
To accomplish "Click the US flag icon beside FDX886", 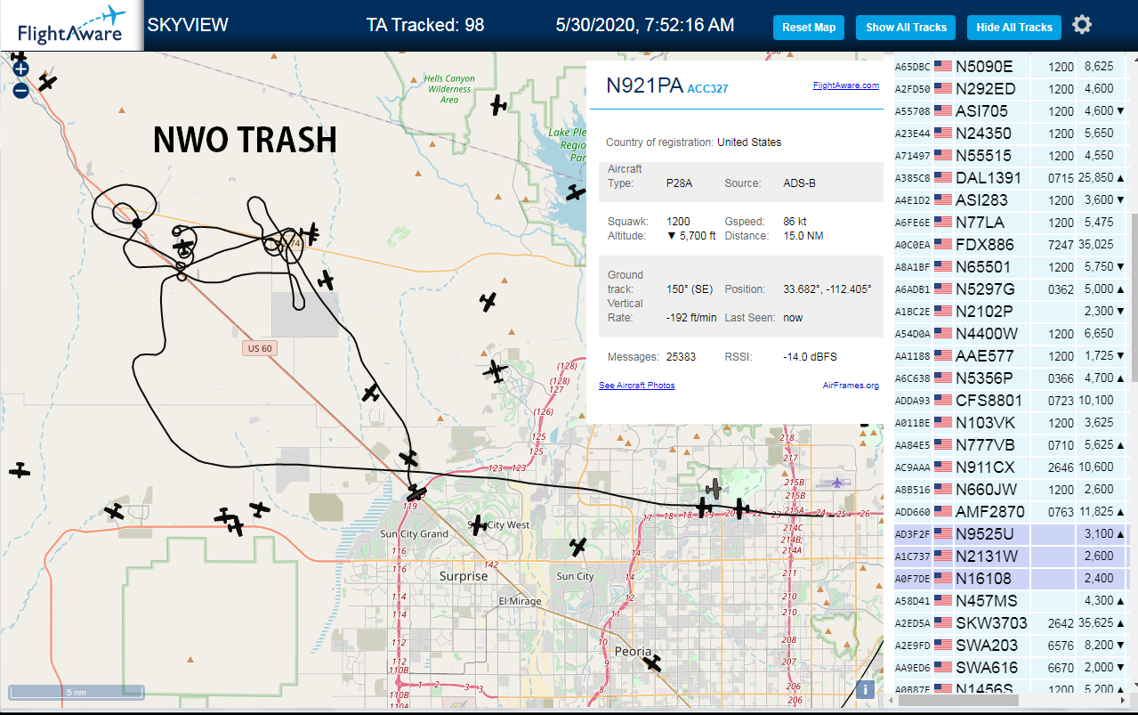I will 942,244.
